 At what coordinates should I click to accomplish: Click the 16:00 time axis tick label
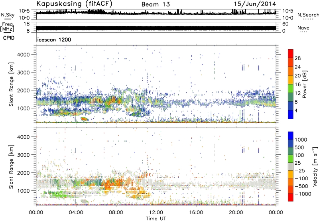tap(196, 213)
